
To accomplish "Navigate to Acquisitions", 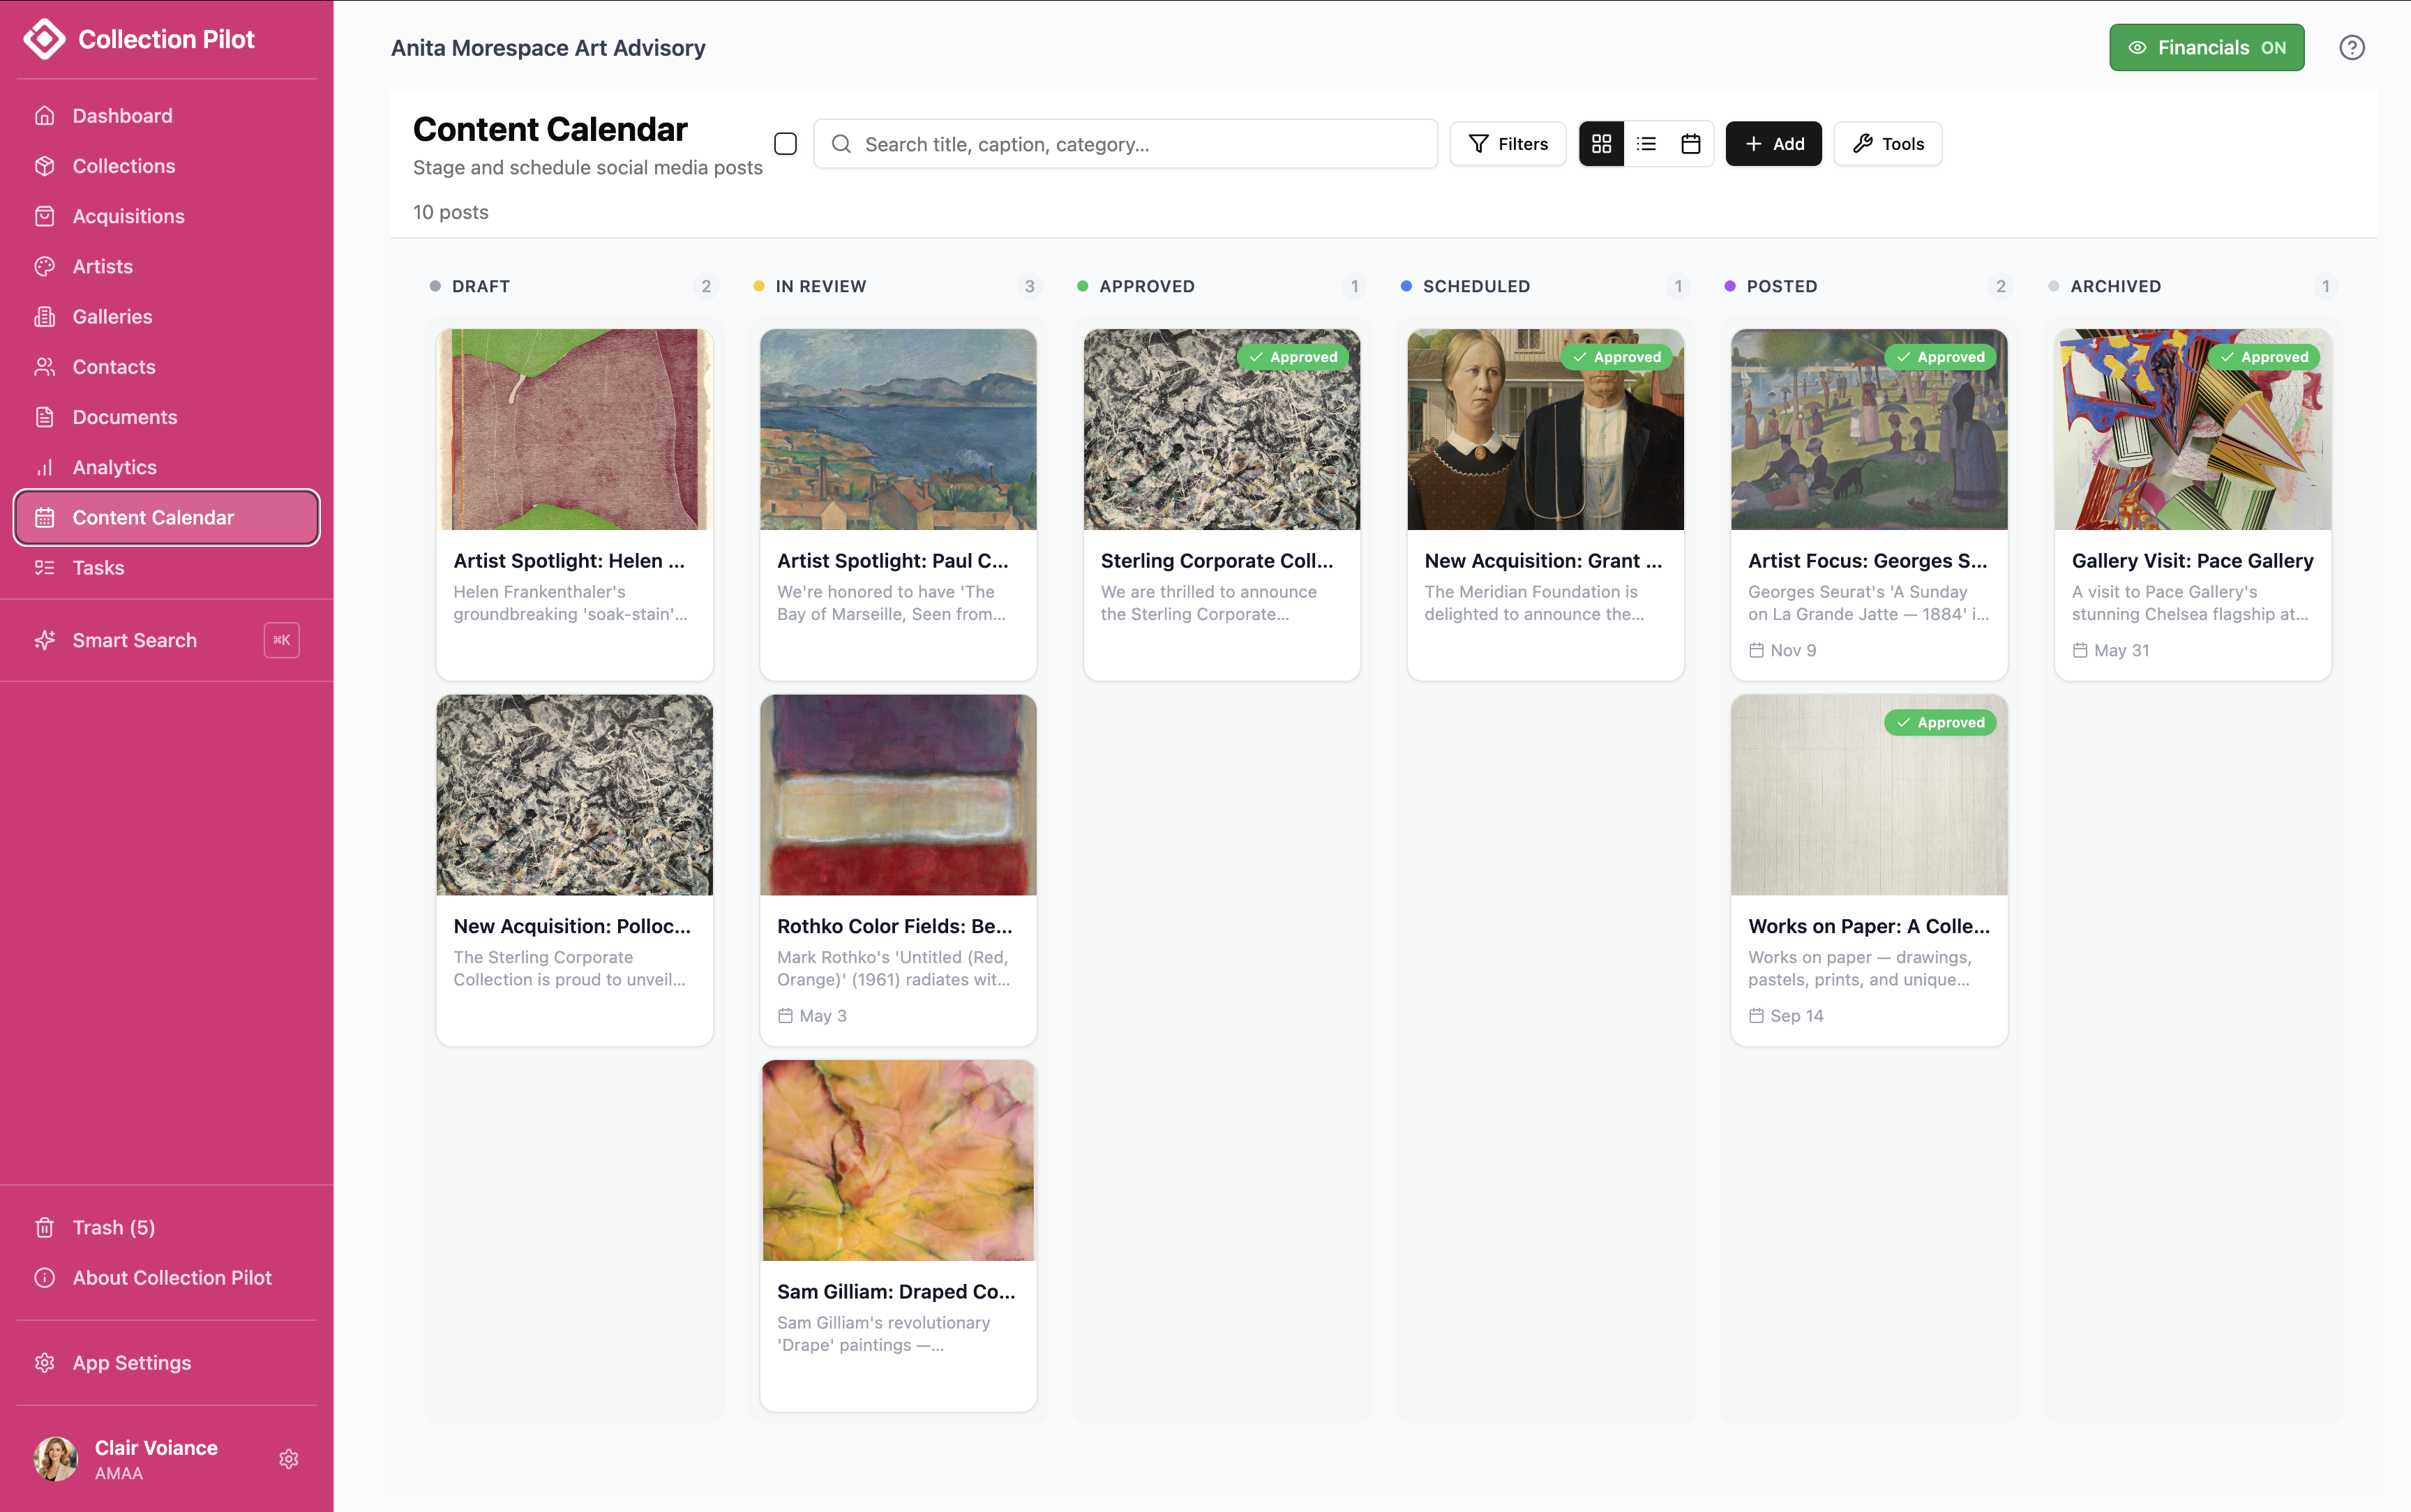I will tap(166, 216).
